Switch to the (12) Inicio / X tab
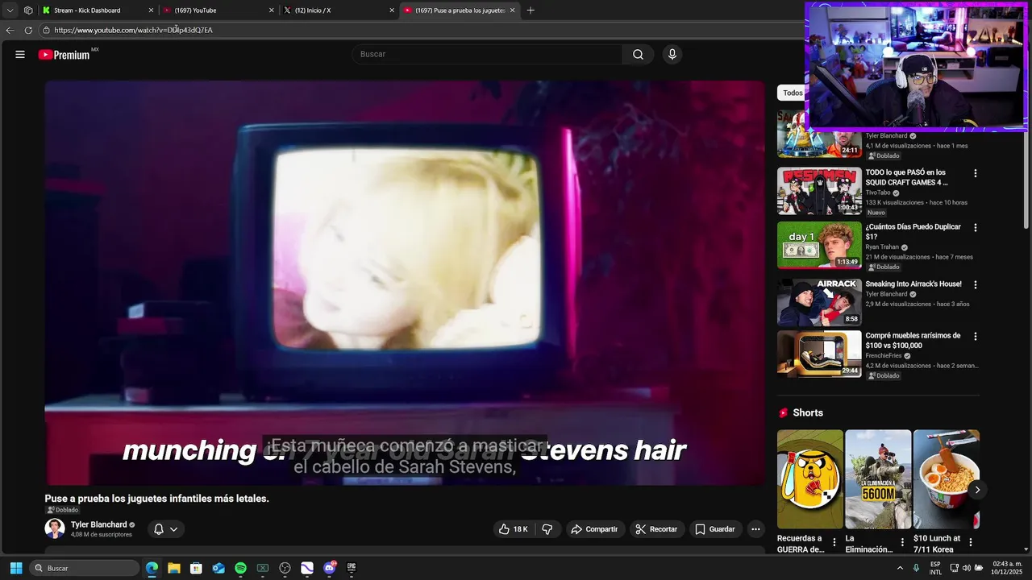 click(x=339, y=10)
